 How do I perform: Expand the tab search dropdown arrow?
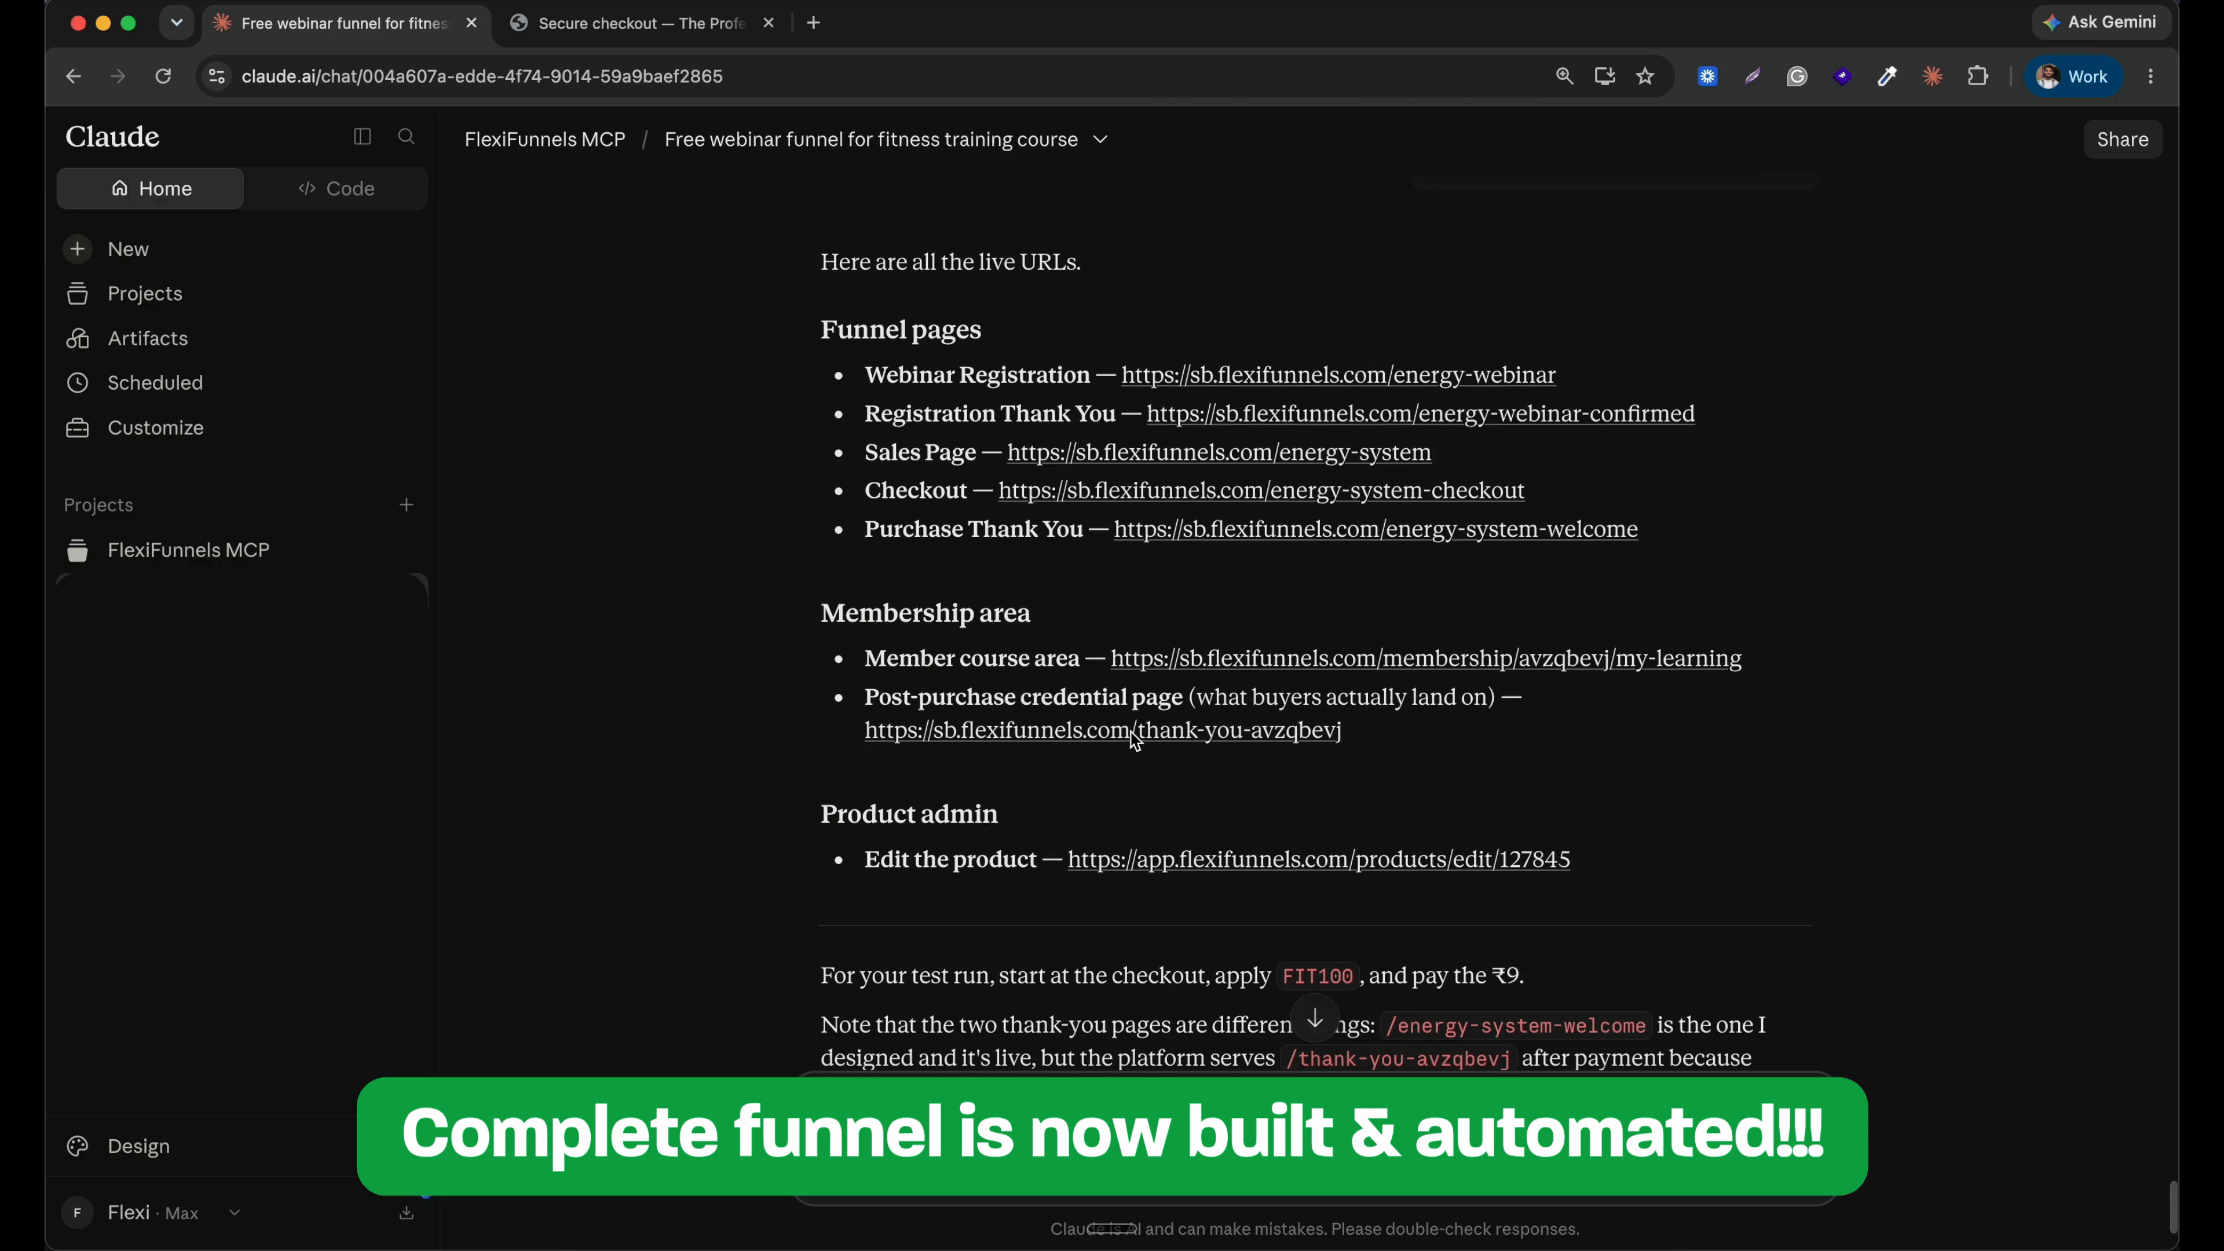coord(176,23)
